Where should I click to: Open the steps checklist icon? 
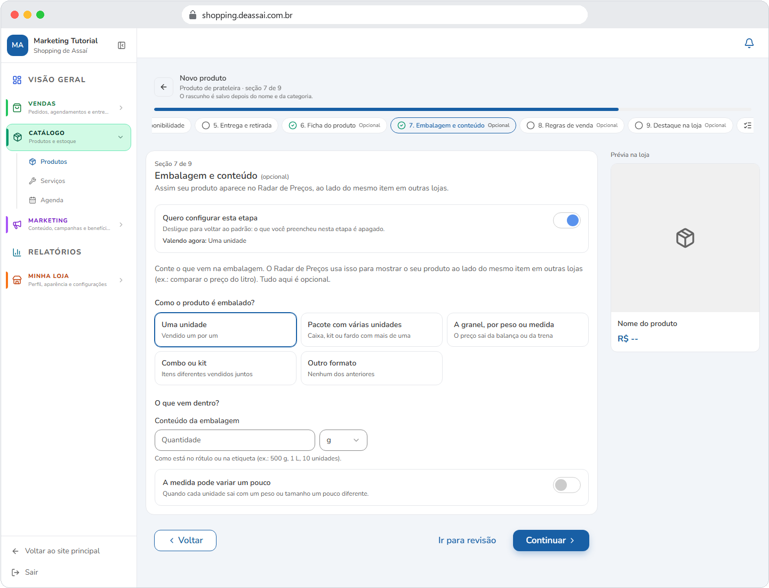pyautogui.click(x=748, y=125)
